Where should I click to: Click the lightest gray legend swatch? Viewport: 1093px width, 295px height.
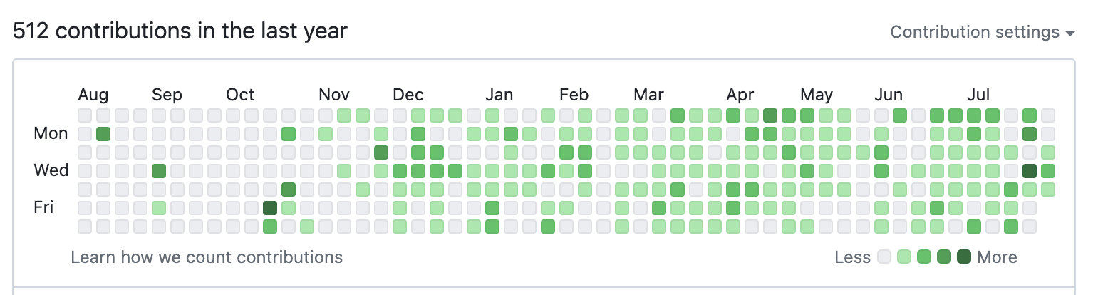884,257
